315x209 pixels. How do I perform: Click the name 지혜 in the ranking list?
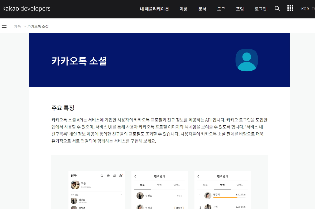click(215, 207)
